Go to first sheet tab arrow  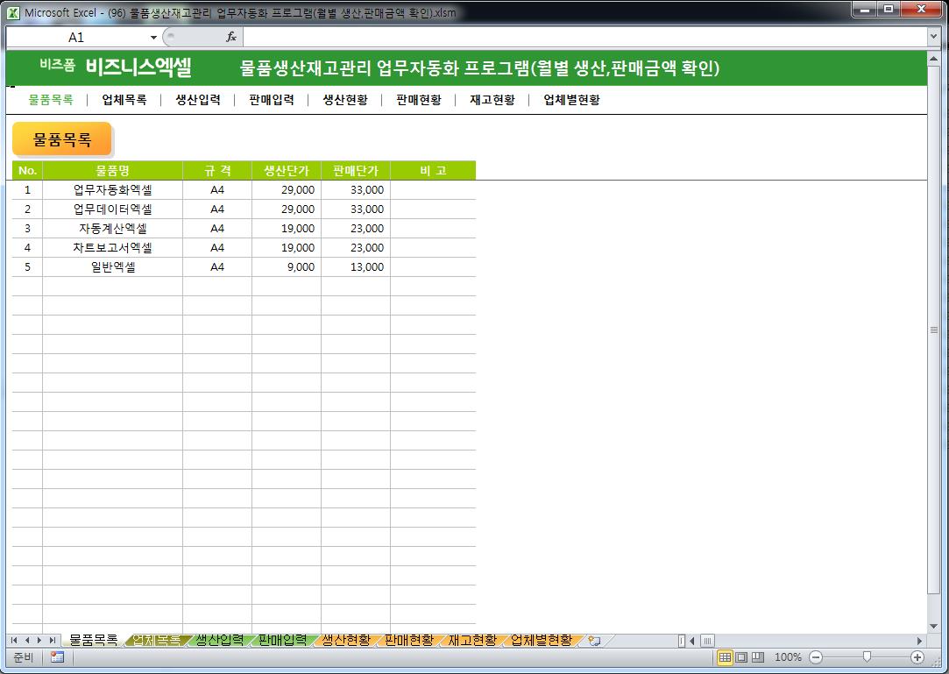click(x=14, y=640)
